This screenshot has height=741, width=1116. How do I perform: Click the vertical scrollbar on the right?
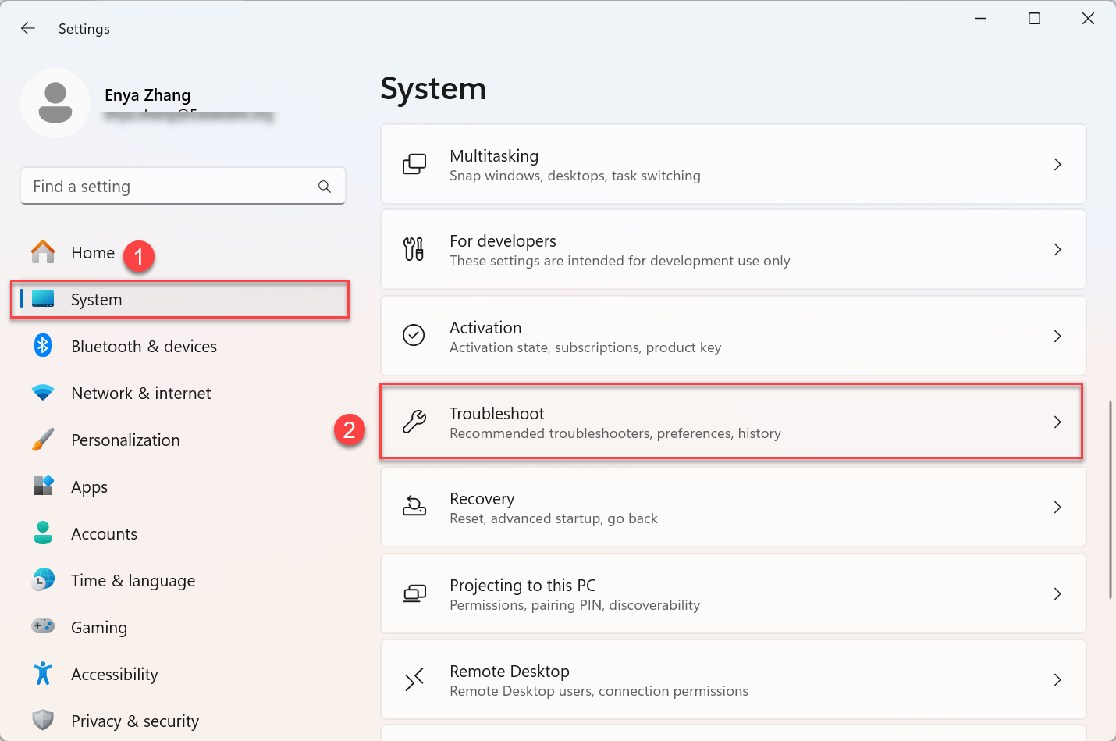[x=1111, y=500]
